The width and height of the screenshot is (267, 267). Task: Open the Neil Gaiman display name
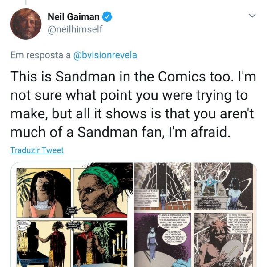coord(73,17)
